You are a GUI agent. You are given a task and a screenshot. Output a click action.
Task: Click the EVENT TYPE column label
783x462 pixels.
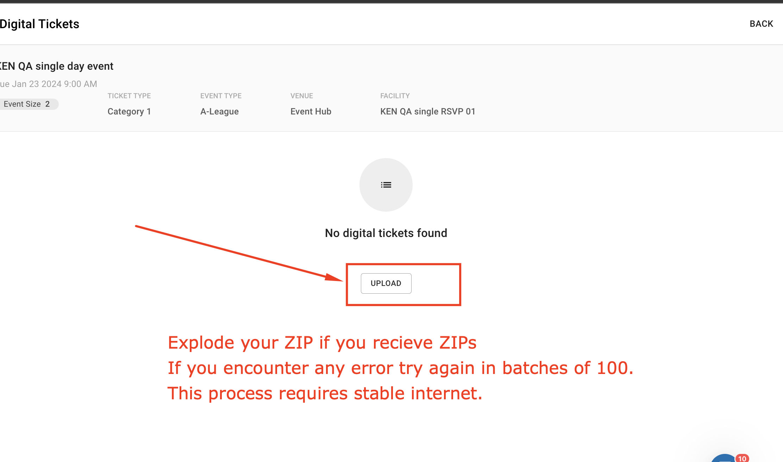[221, 96]
